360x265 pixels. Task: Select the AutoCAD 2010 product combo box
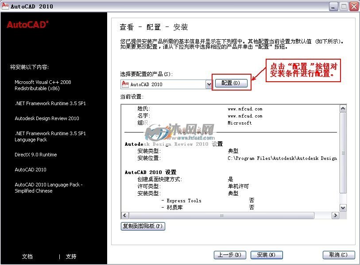pyautogui.click(x=166, y=84)
